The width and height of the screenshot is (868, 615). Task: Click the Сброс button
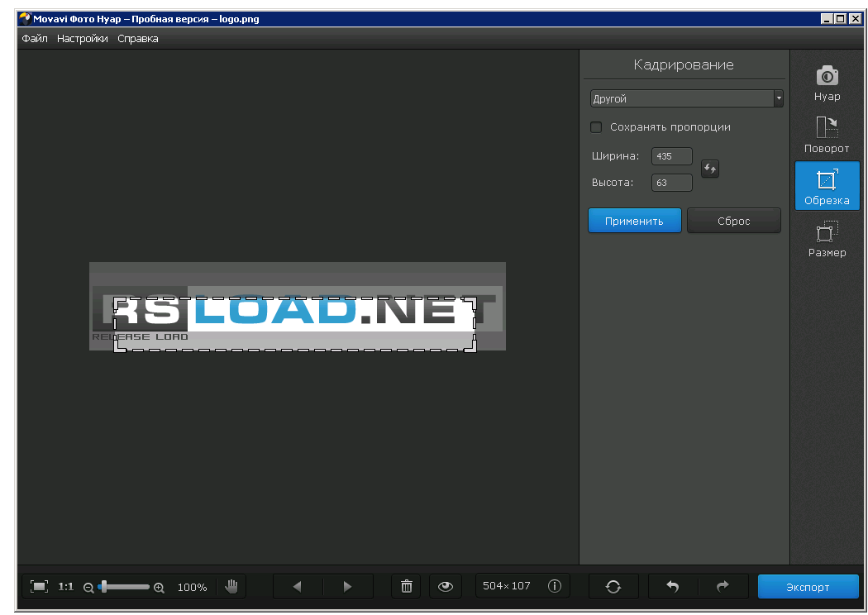[x=733, y=221]
